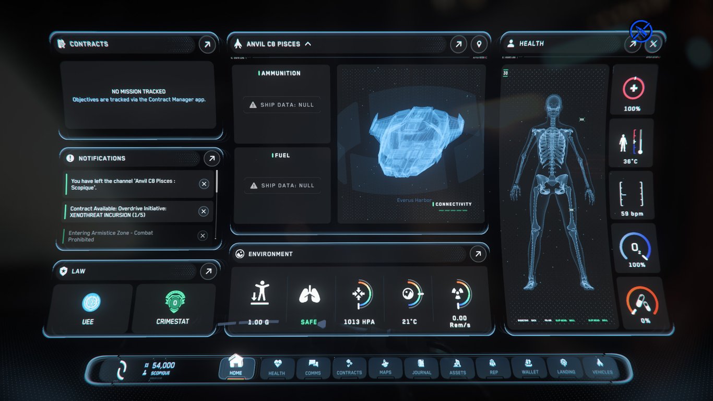The width and height of the screenshot is (713, 401).
Task: Open the Vehicles tab button
Action: coord(602,367)
